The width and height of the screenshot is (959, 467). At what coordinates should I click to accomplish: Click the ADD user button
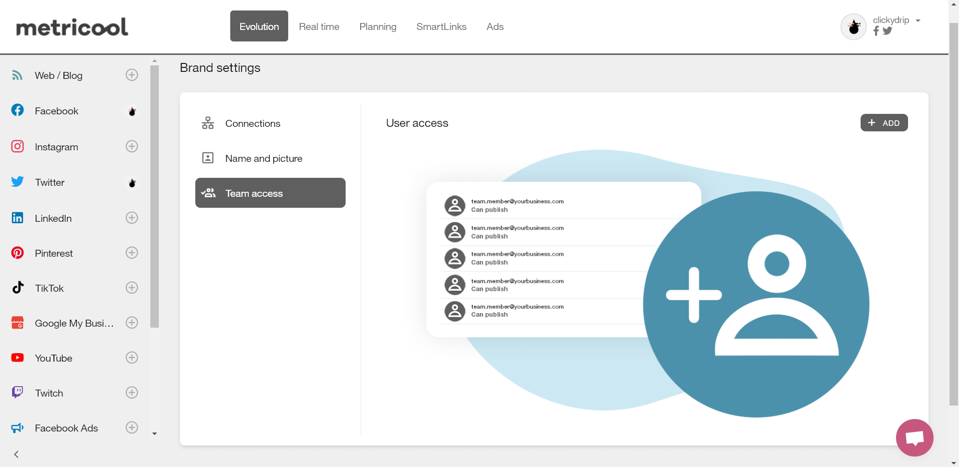coord(884,123)
